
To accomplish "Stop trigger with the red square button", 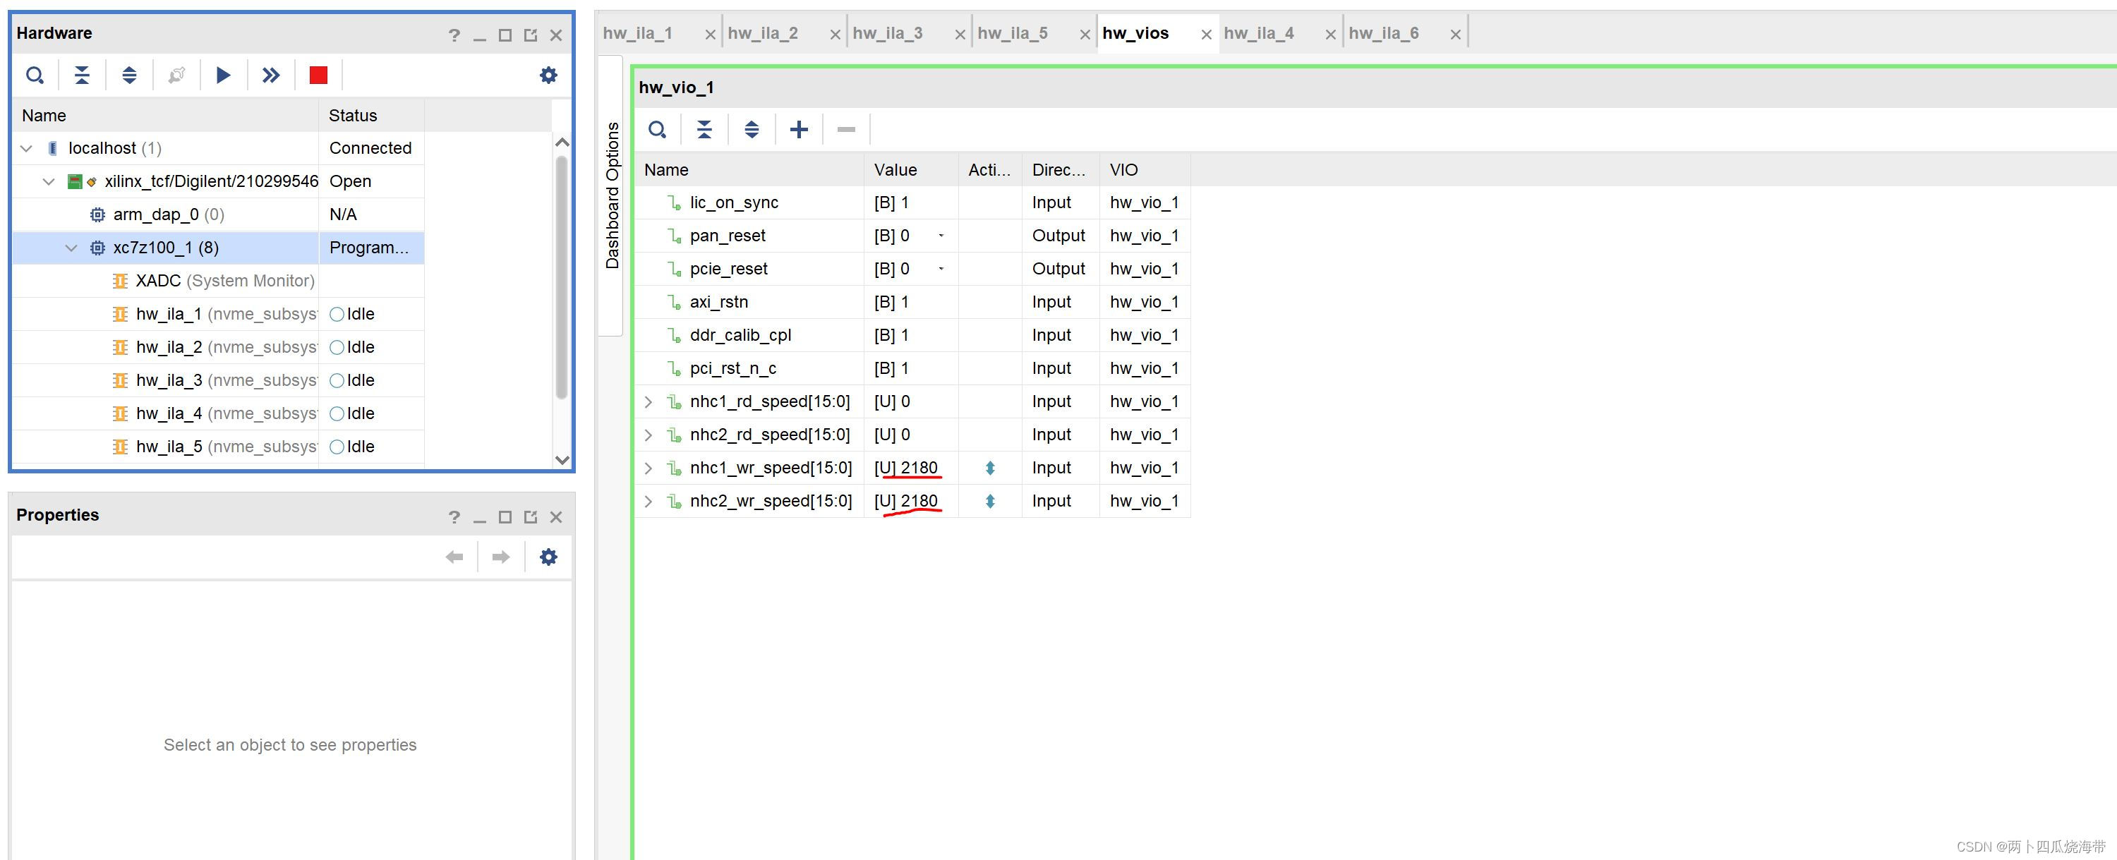I will [x=318, y=75].
